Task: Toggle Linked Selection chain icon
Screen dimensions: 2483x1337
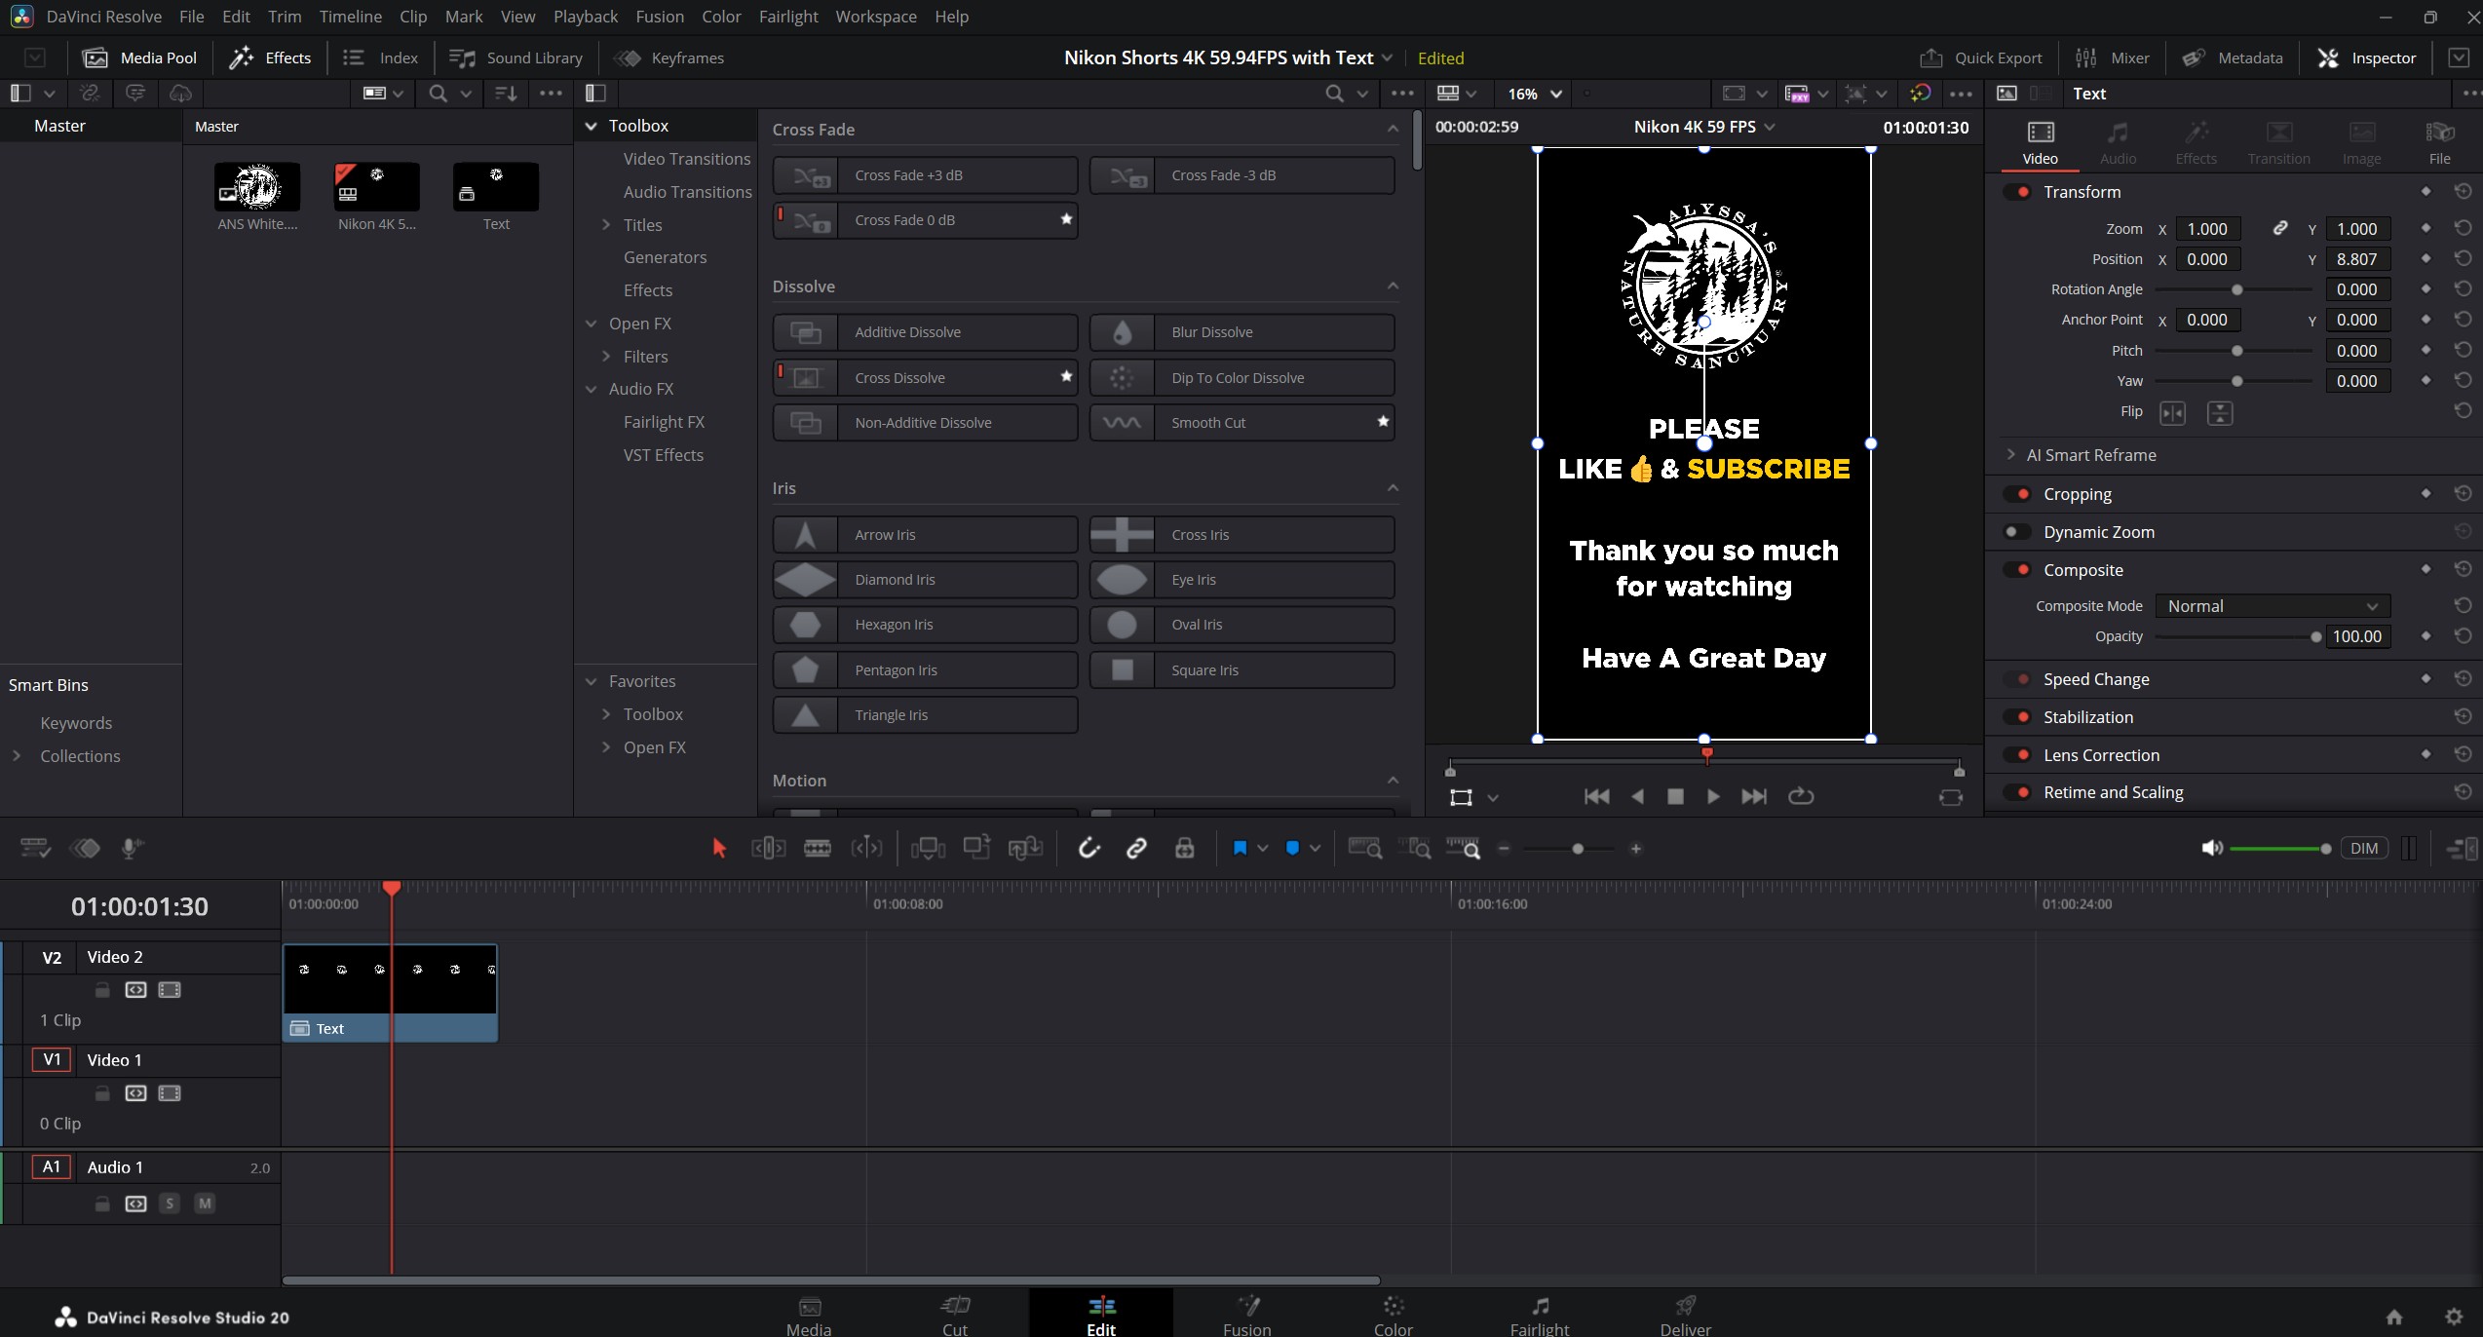Action: coord(1136,848)
